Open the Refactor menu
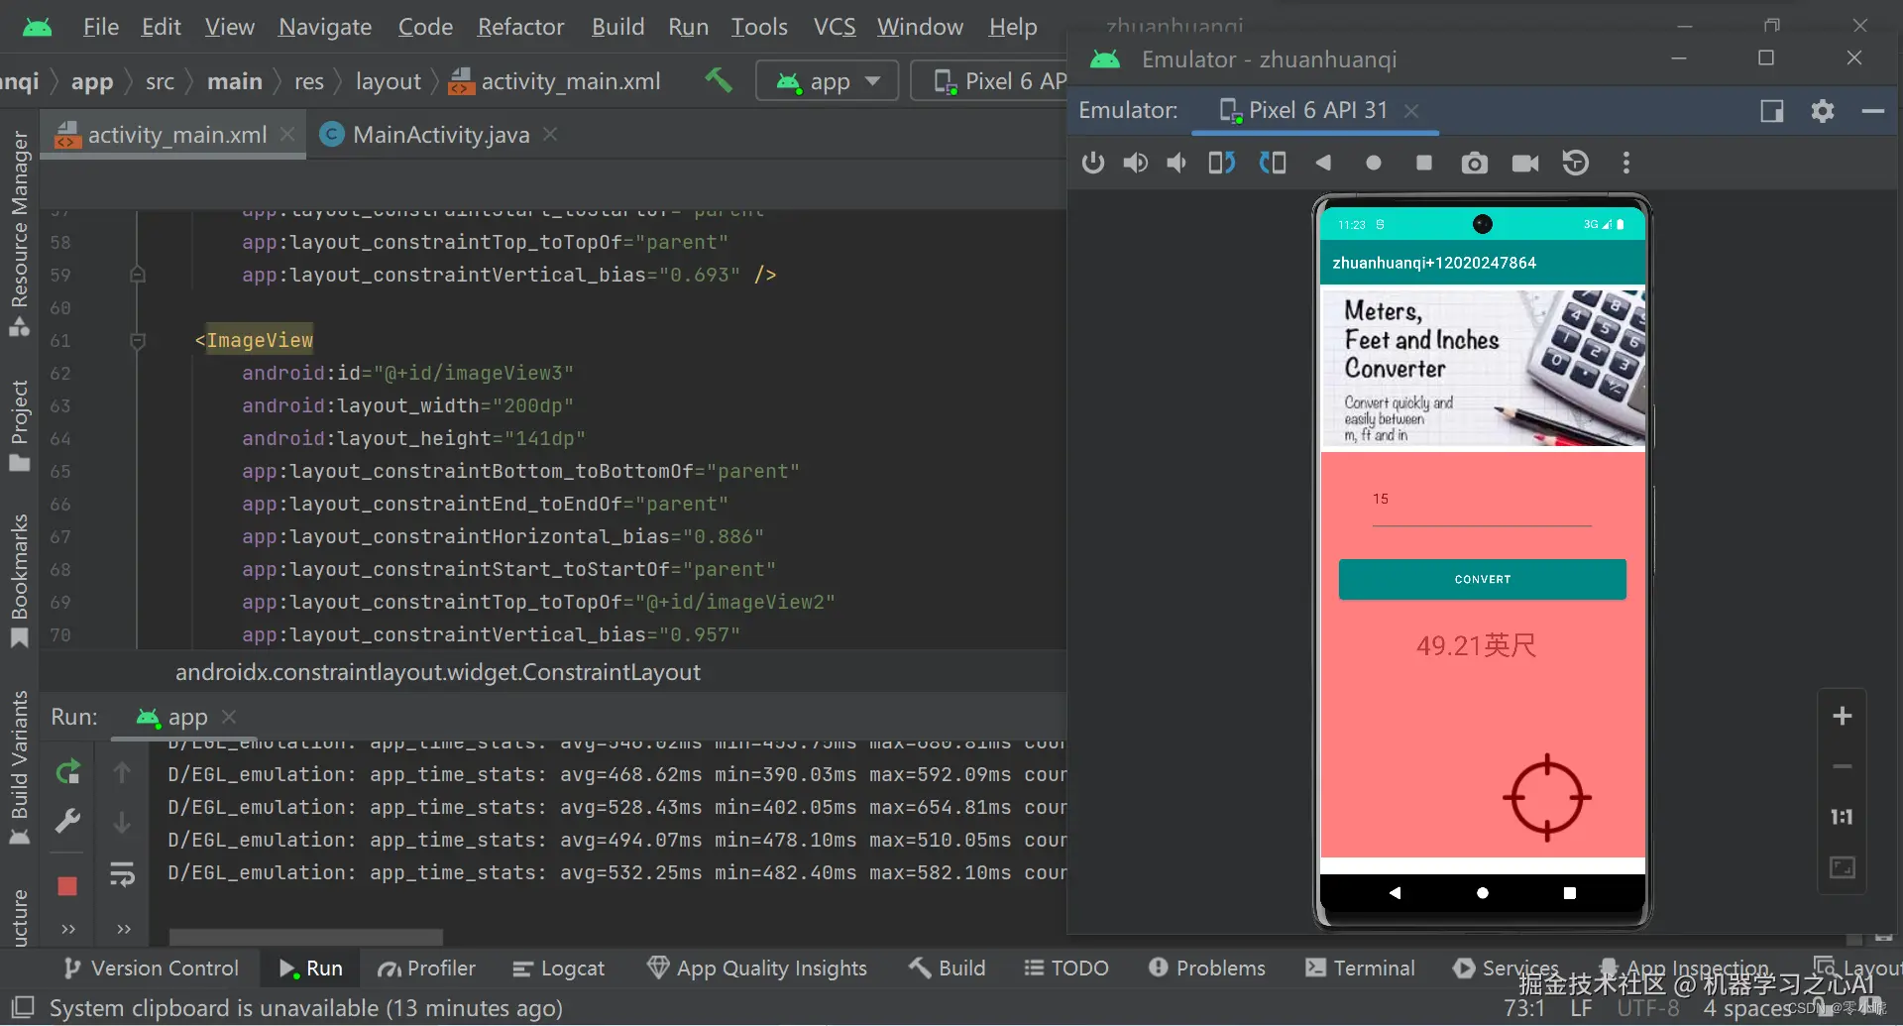Image resolution: width=1903 pixels, height=1026 pixels. coord(520,27)
